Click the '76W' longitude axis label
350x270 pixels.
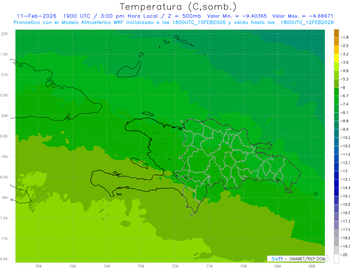[x=38, y=266]
